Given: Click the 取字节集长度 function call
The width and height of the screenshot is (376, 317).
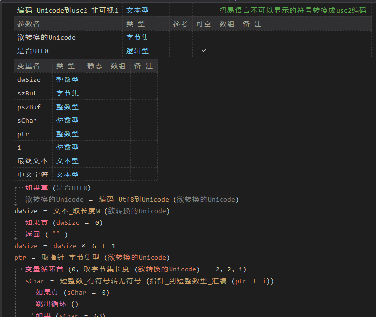Looking at the screenshot, I should [x=106, y=269].
